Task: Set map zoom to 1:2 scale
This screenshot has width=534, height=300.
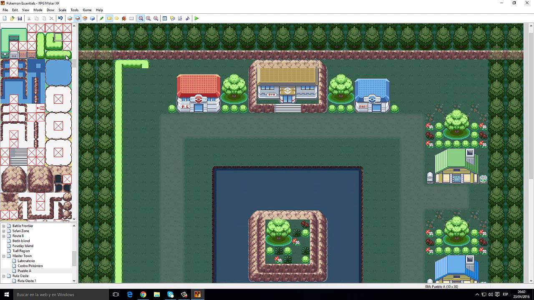Action: 148,18
